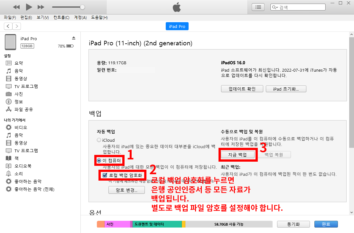The height and width of the screenshot is (233, 354).
Task: Click the fast forward next button
Action: point(41,7)
